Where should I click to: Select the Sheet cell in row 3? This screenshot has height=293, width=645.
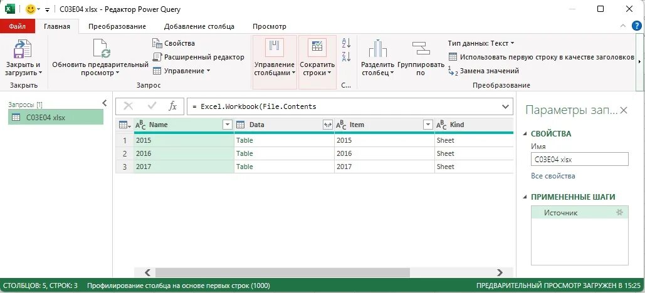(x=474, y=167)
